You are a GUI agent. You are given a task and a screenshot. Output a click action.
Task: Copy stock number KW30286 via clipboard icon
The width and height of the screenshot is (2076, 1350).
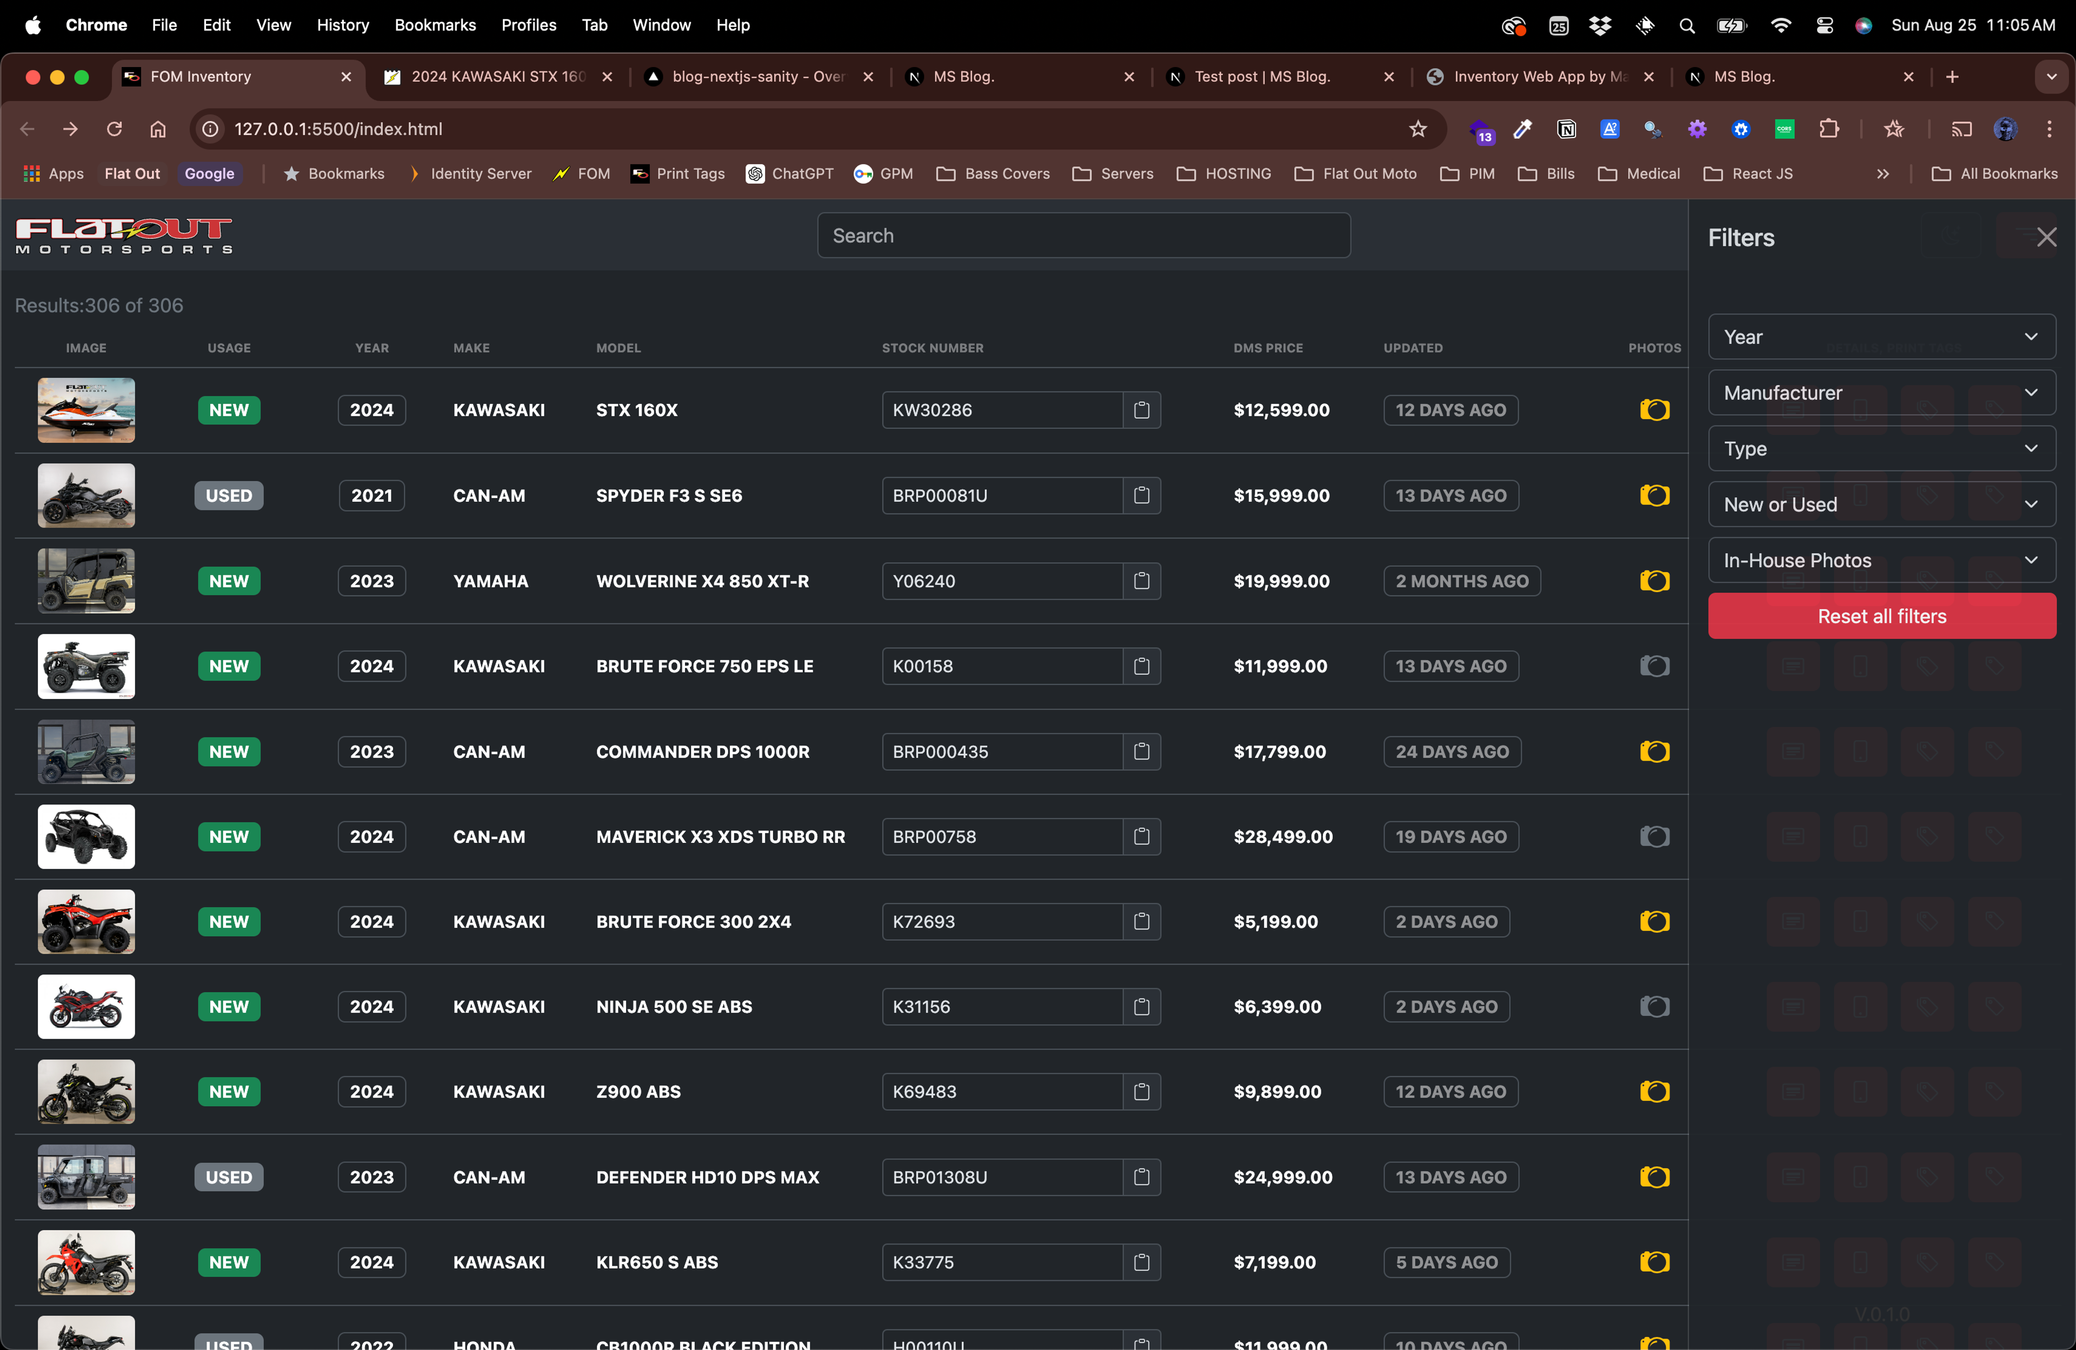tap(1141, 410)
